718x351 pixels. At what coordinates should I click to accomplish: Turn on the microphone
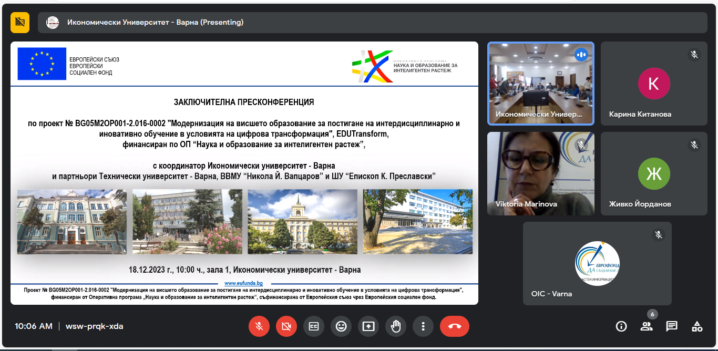point(259,326)
